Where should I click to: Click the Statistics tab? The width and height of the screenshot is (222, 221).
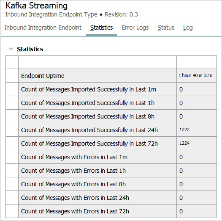click(x=101, y=28)
